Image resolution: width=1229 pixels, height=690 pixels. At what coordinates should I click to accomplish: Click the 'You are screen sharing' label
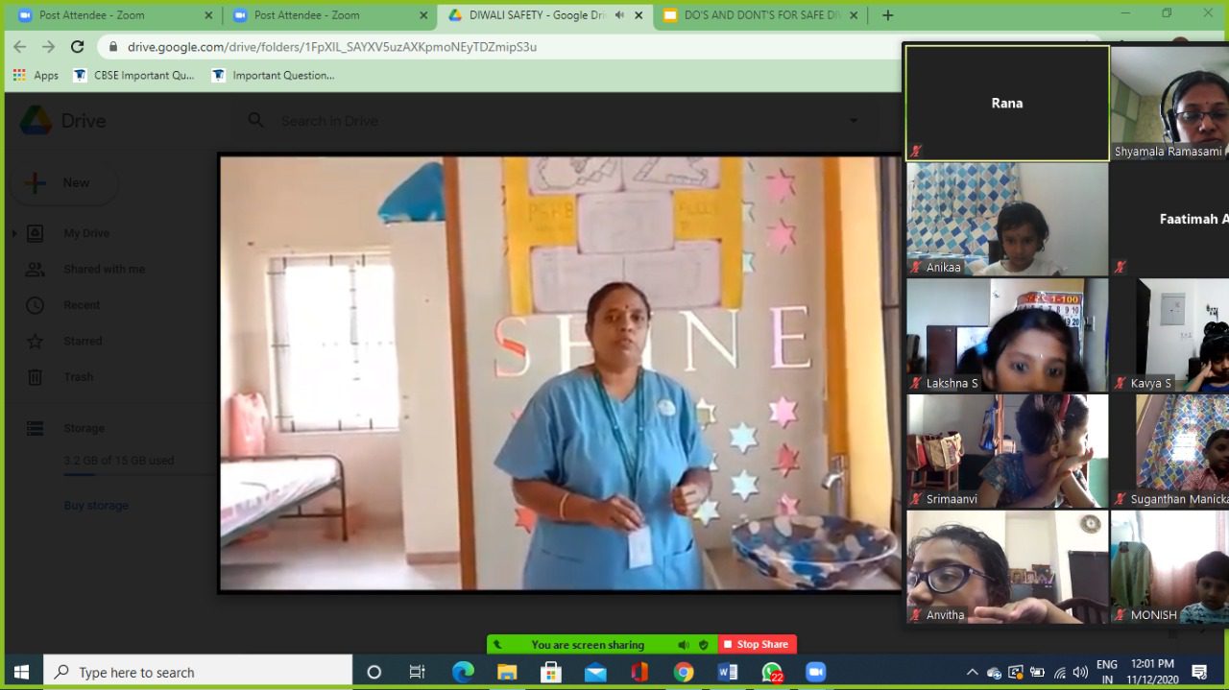point(588,645)
